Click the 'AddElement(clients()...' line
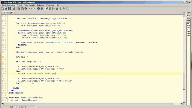This screenshot has width=192, height=108. (x=46, y=31)
